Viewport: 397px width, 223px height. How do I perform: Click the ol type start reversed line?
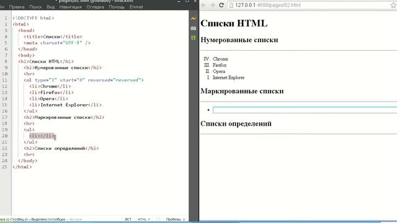point(84,80)
